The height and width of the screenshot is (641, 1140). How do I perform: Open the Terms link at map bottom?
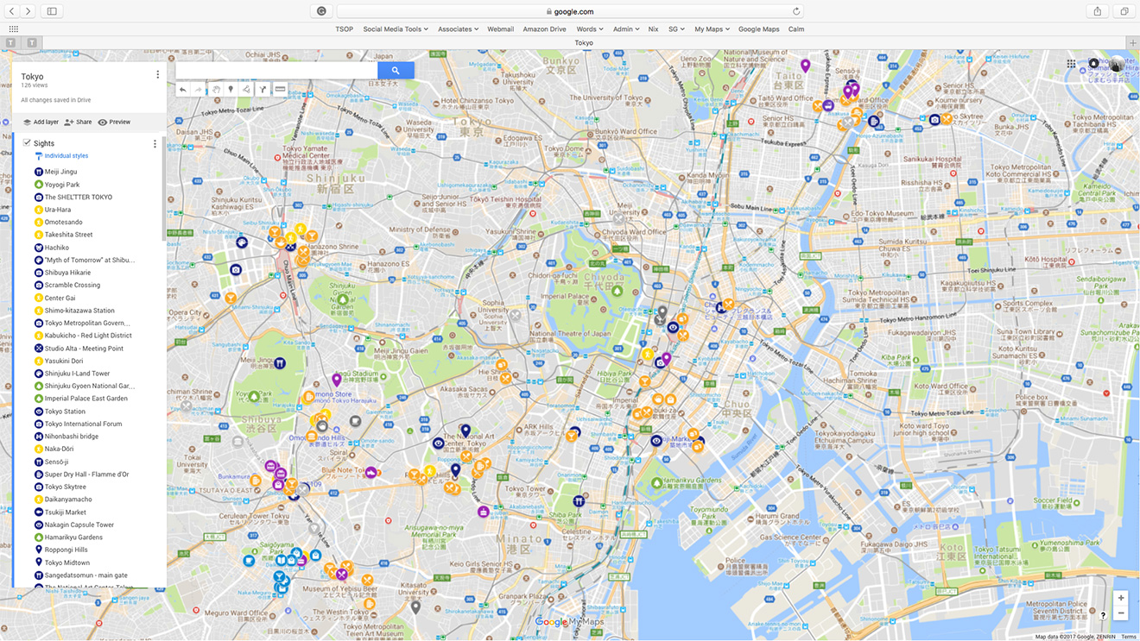coord(1129,637)
